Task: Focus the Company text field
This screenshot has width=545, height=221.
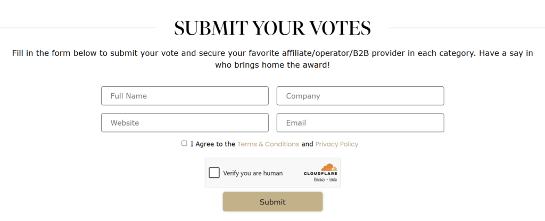Action: point(360,96)
